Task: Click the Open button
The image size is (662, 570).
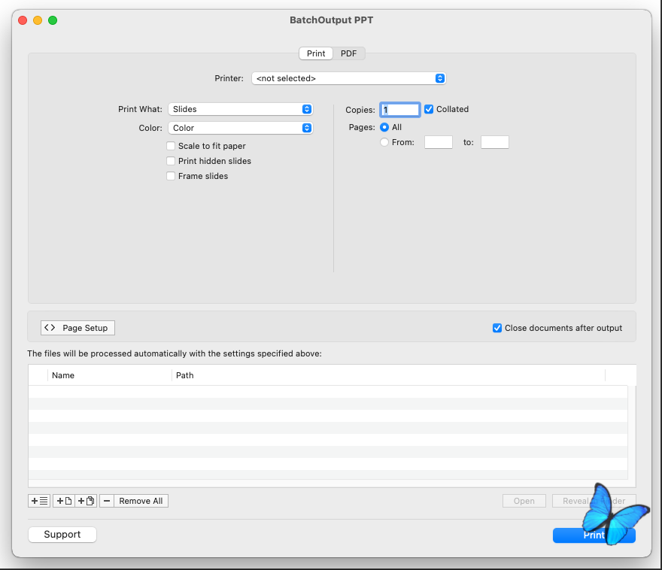Action: tap(524, 501)
